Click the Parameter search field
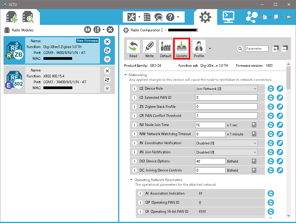 (257, 49)
